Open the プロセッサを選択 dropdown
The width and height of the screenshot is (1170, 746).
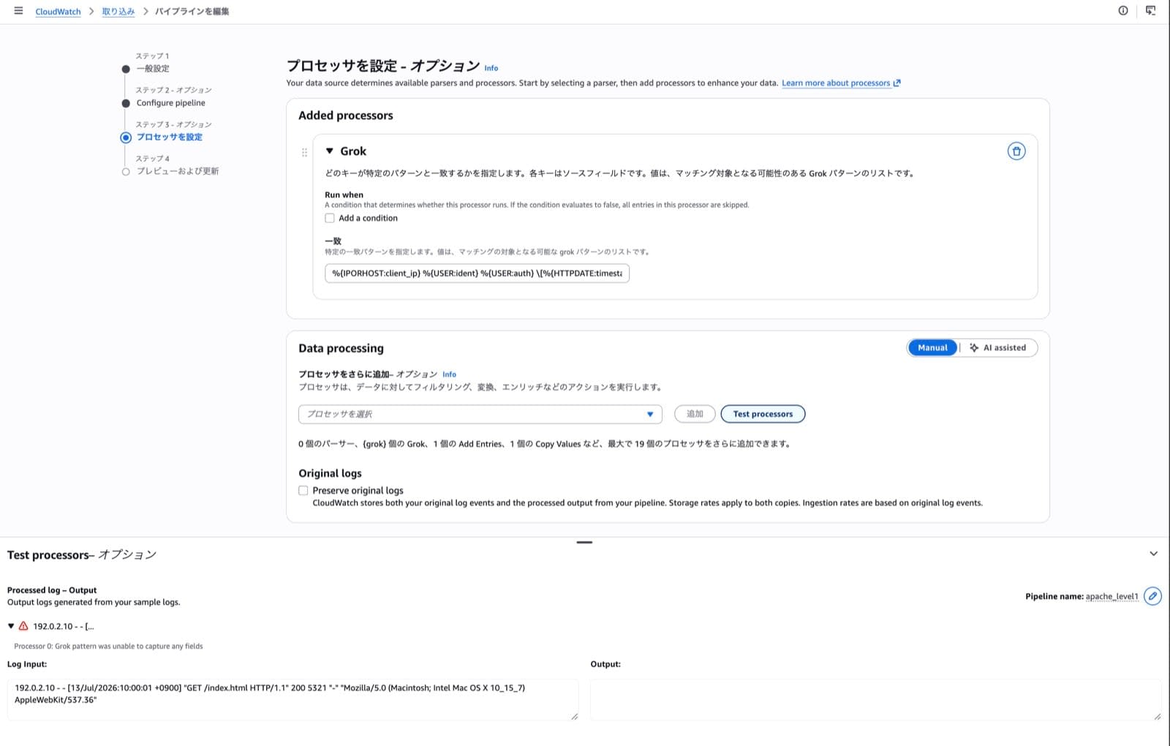coord(480,414)
